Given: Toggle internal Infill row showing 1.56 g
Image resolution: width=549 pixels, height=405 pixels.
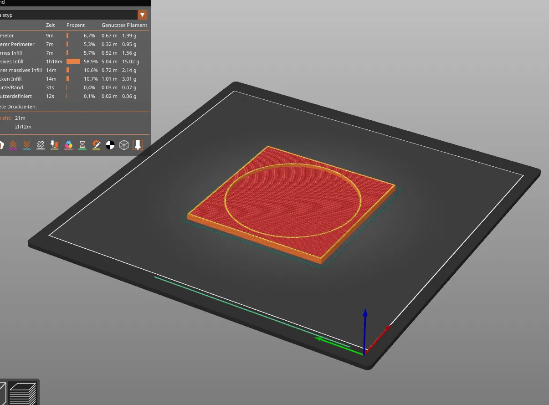Looking at the screenshot, I should pyautogui.click(x=74, y=53).
